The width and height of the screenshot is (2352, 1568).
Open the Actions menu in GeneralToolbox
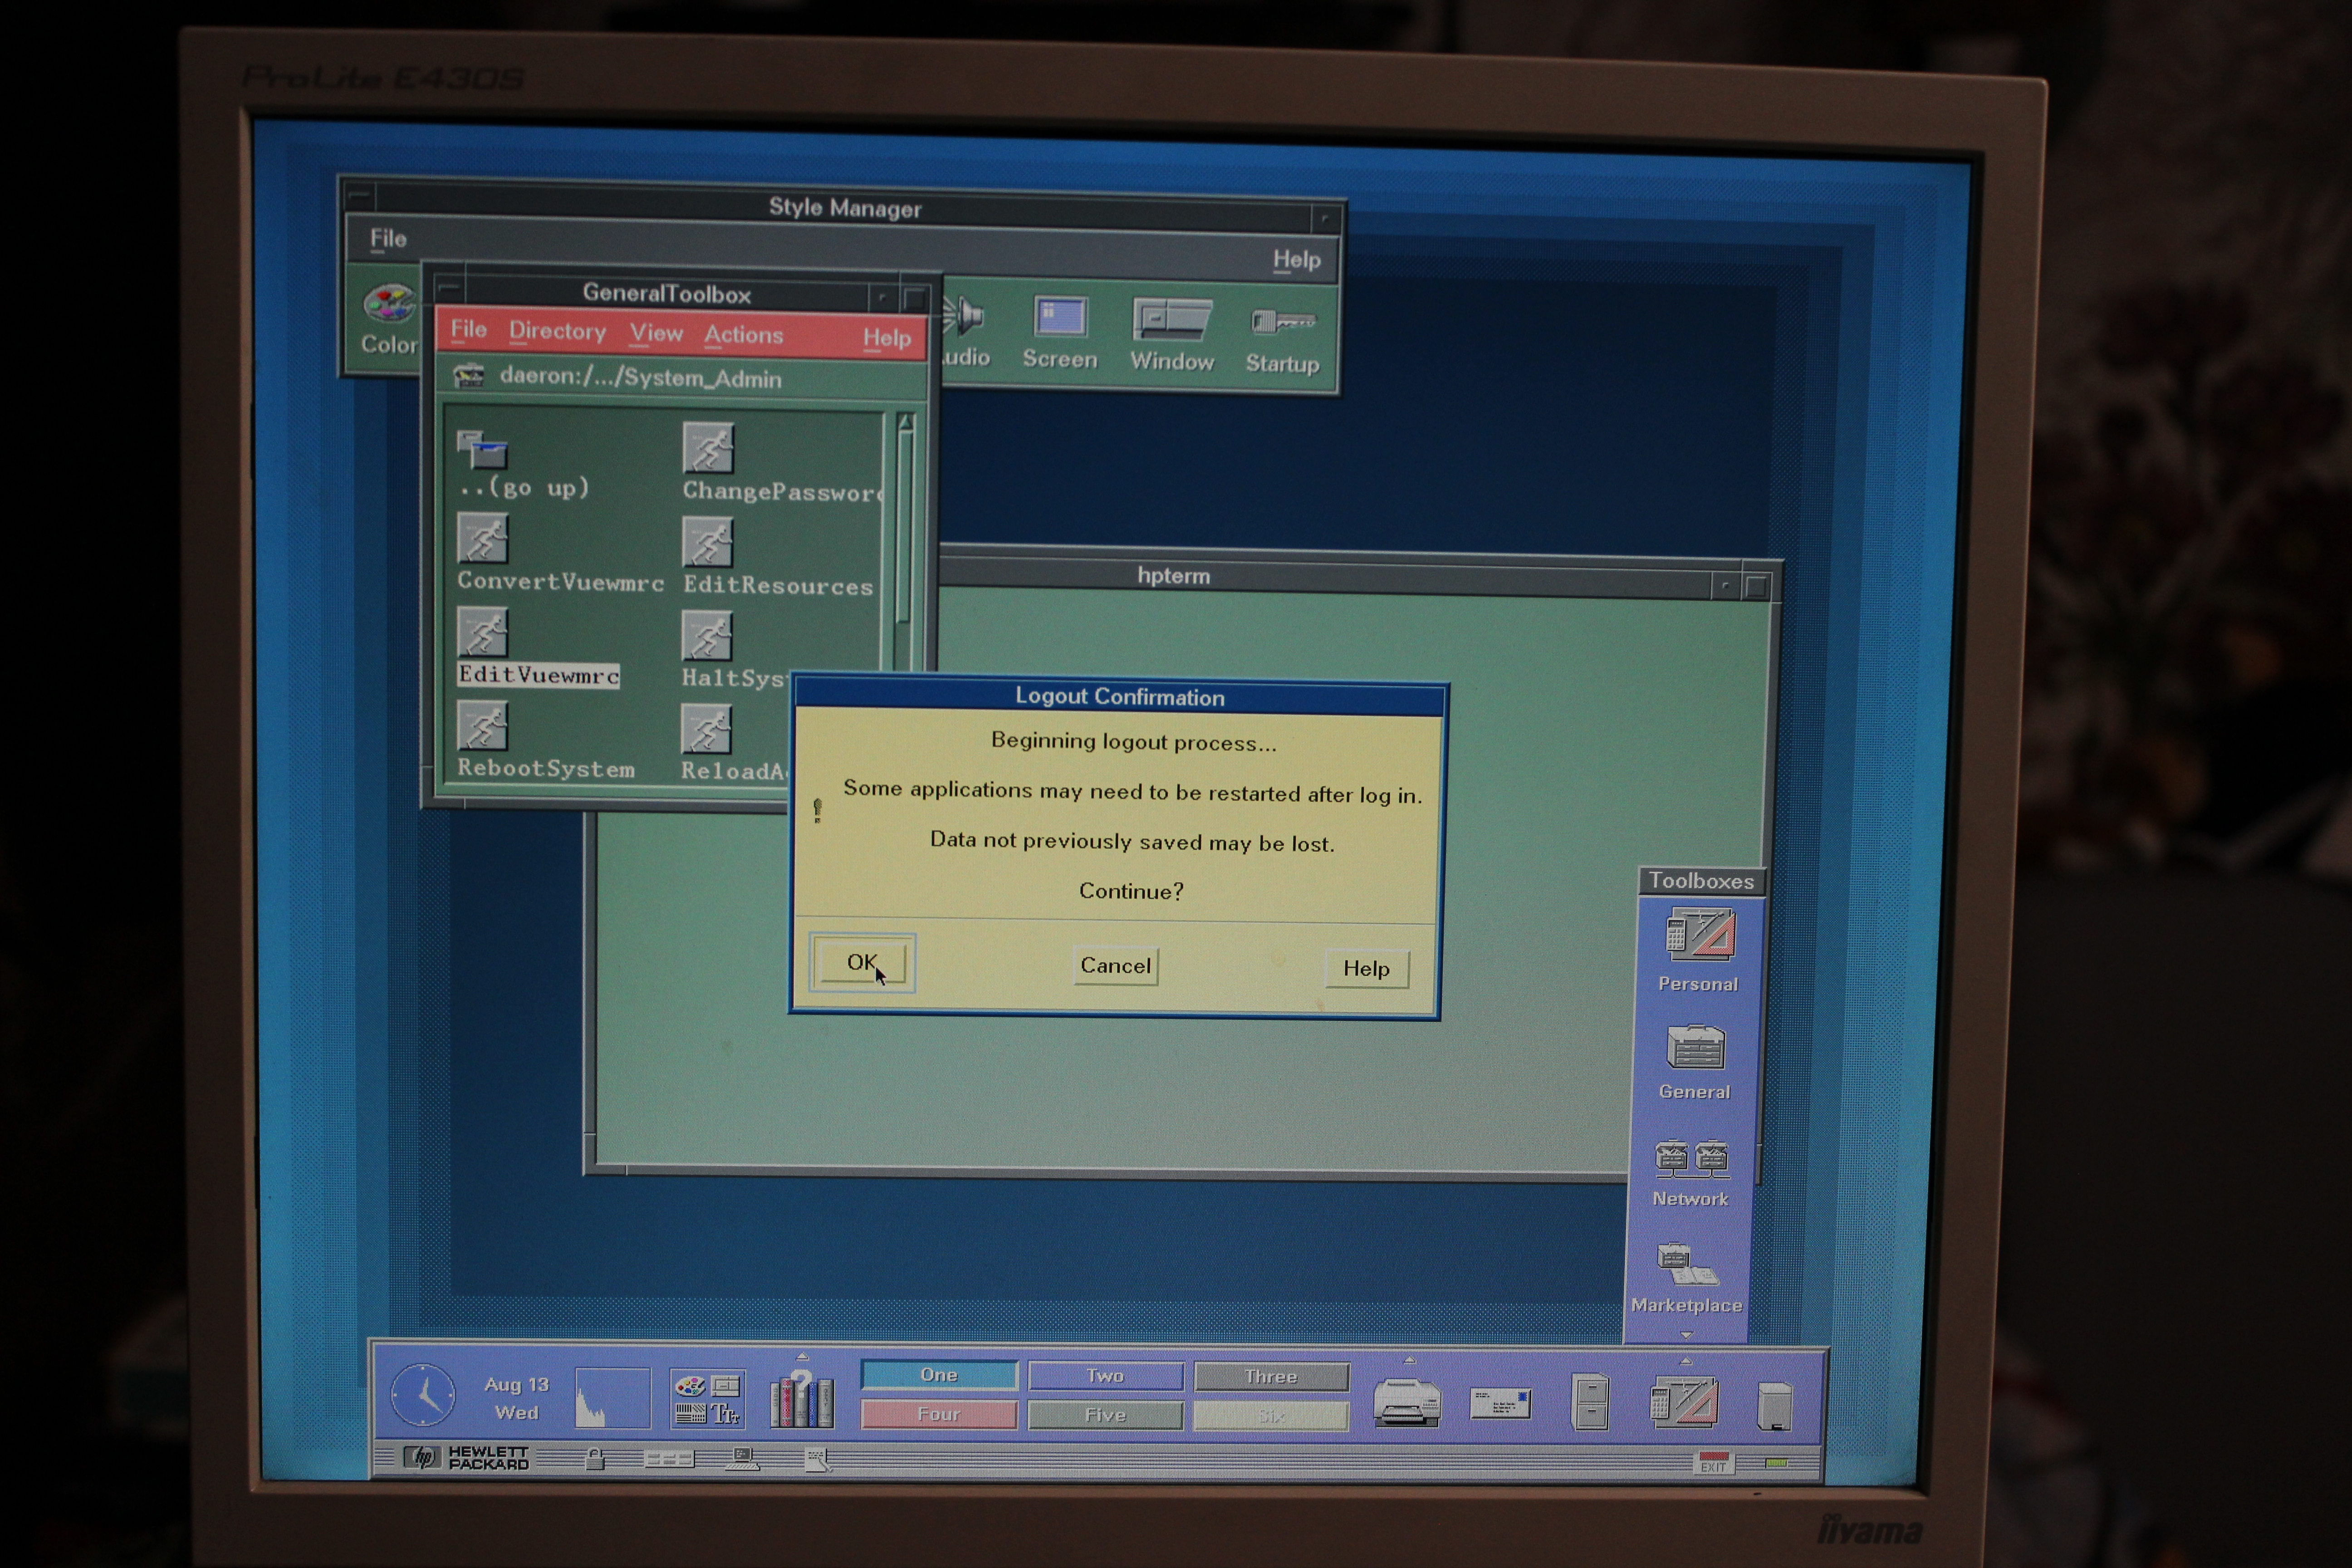click(x=743, y=335)
